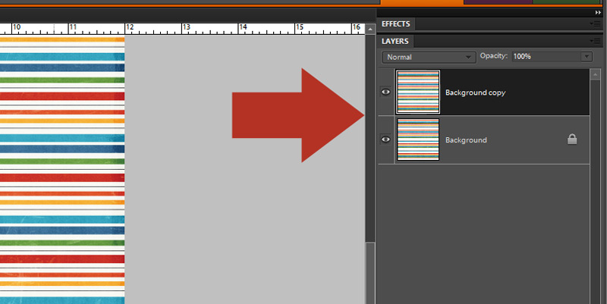Open the Effects panel options menu
The height and width of the screenshot is (304, 607).
[x=596, y=24]
